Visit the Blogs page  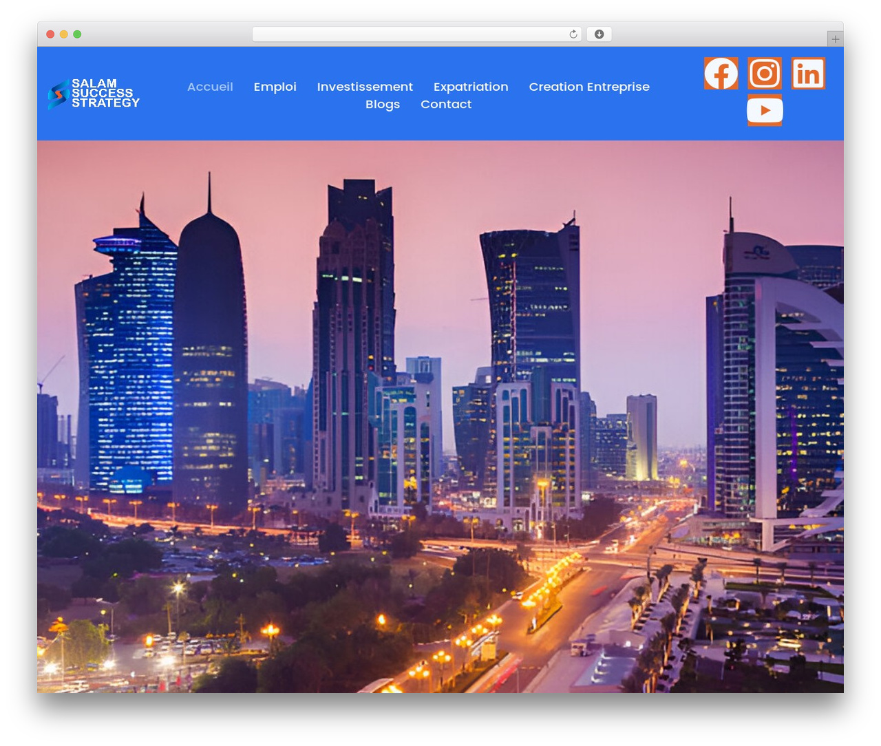[x=383, y=105]
